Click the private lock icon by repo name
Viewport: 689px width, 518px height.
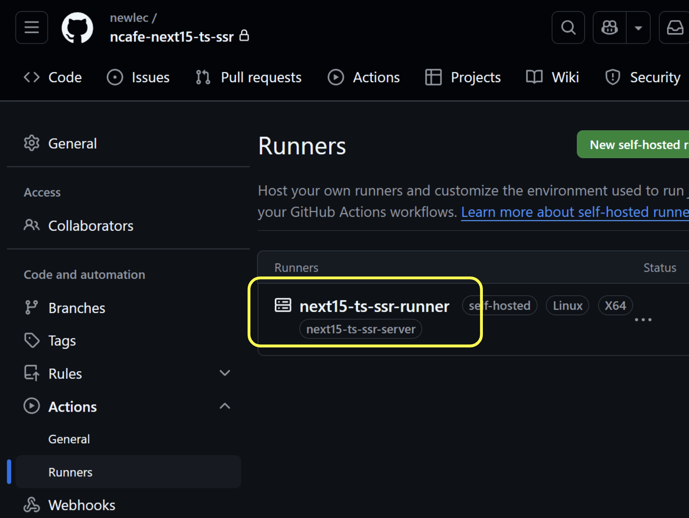(244, 35)
